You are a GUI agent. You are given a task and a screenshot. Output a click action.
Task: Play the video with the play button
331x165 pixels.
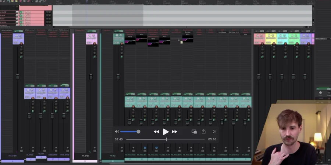[x=165, y=132]
